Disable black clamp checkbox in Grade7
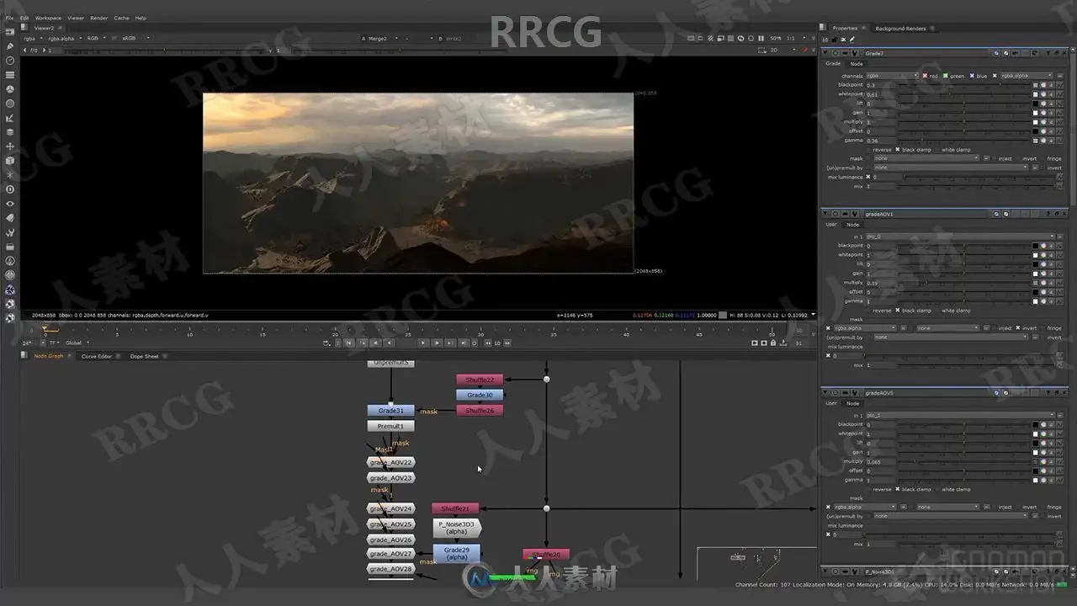 point(898,149)
